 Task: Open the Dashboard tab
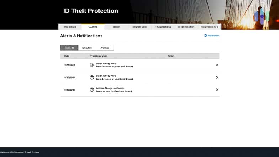point(70,27)
